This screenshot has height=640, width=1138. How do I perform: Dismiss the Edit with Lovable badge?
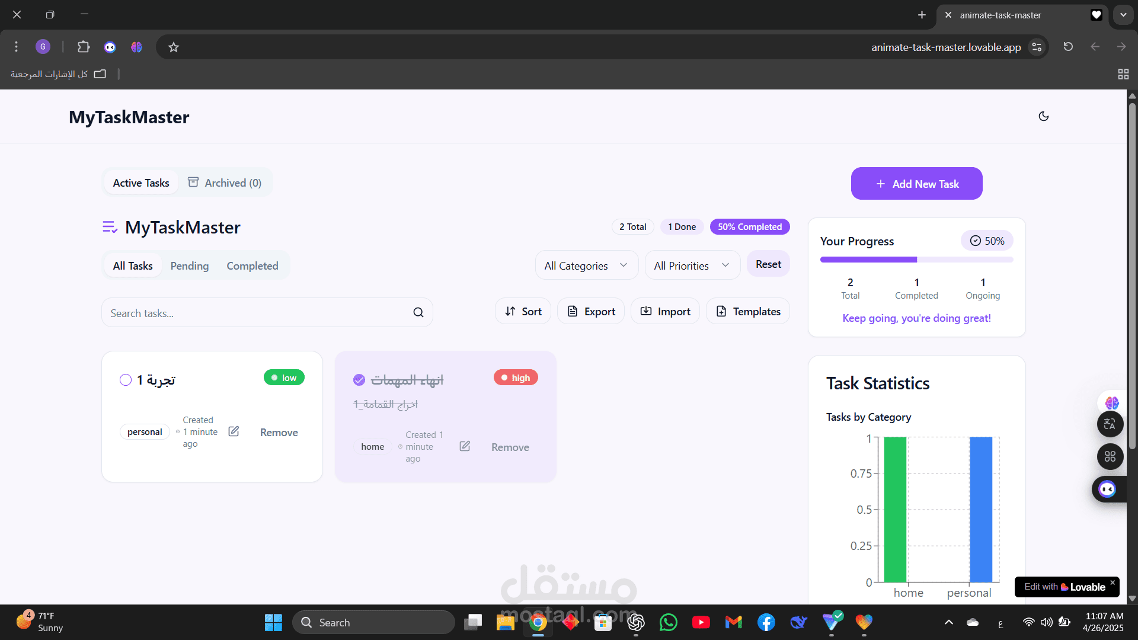click(1113, 583)
